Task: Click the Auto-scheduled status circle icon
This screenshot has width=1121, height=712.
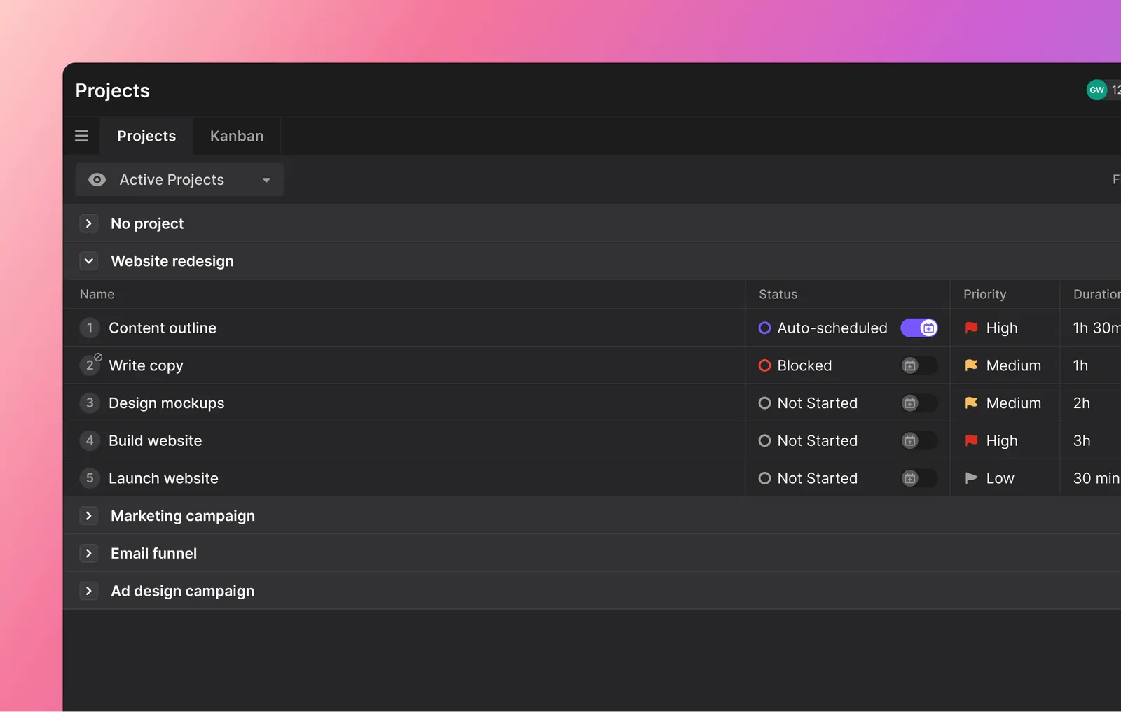Action: [x=764, y=328]
